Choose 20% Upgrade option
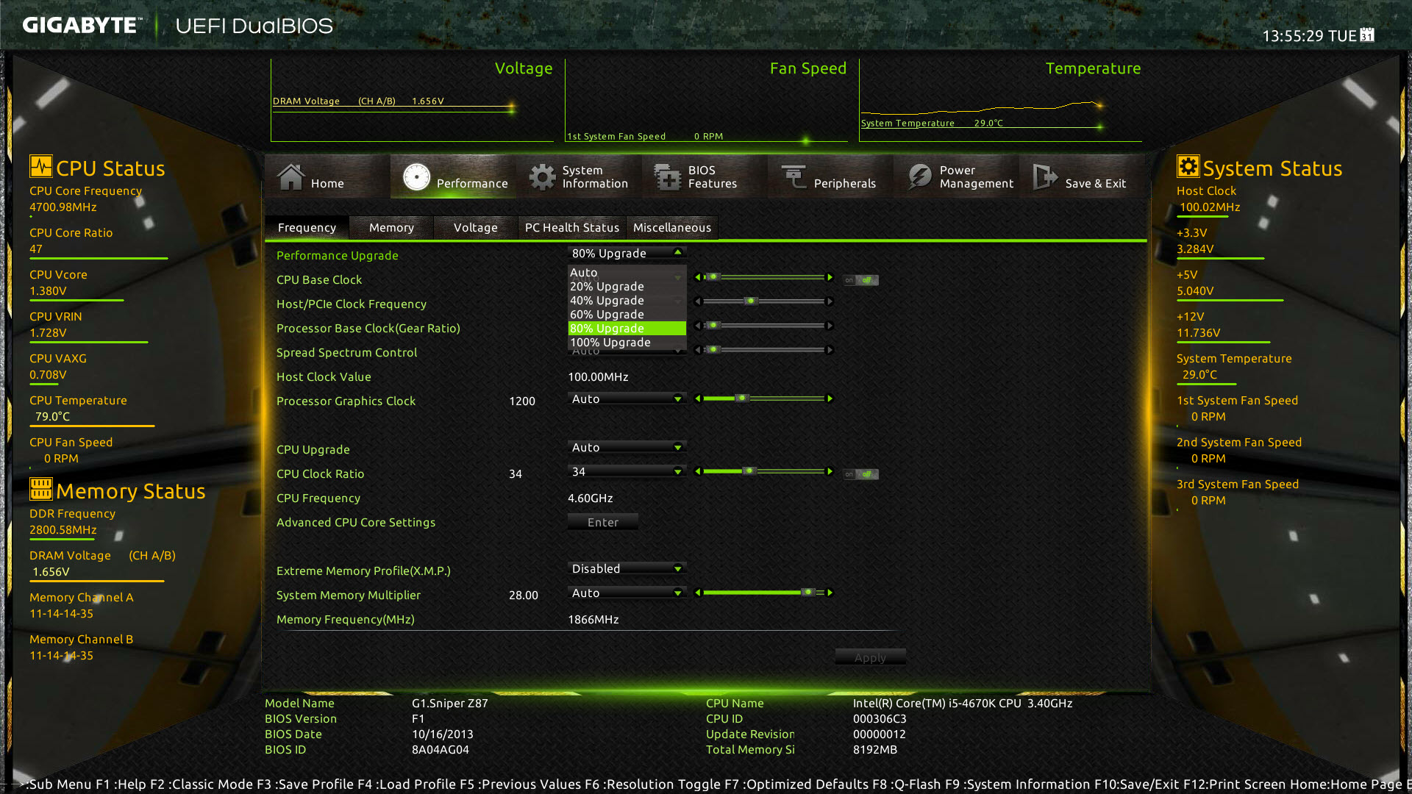The height and width of the screenshot is (794, 1412). tap(627, 287)
